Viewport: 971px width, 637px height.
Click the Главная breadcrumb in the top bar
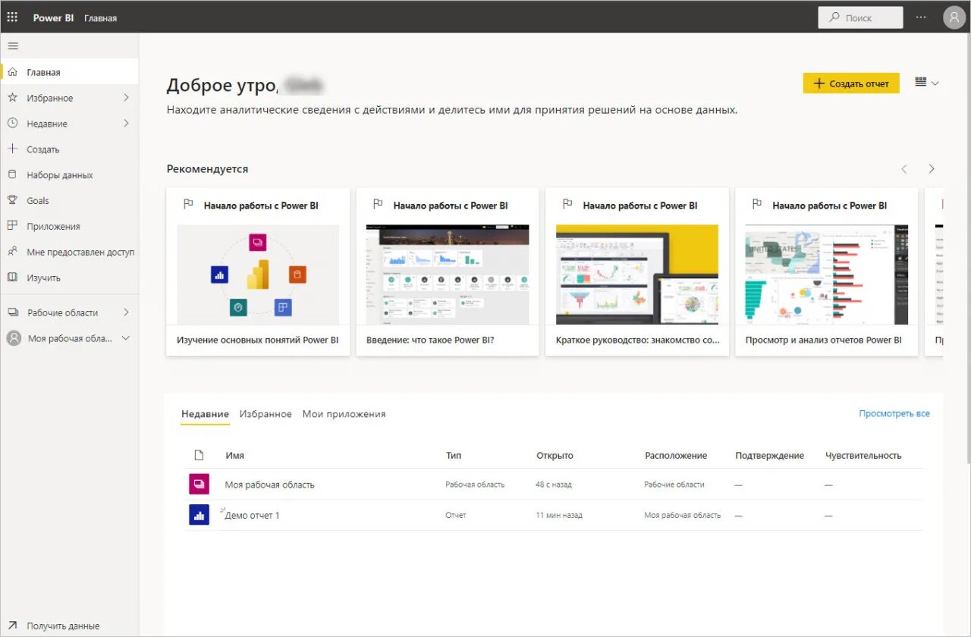[x=100, y=17]
